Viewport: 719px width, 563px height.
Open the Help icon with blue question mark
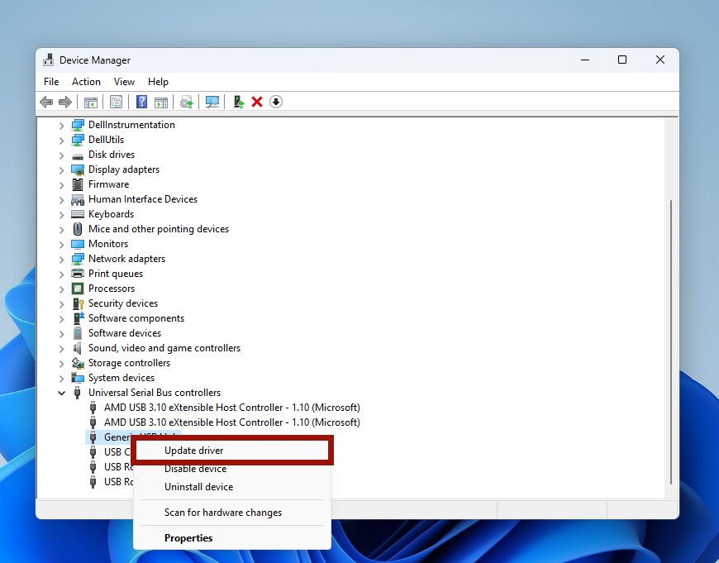(x=142, y=101)
